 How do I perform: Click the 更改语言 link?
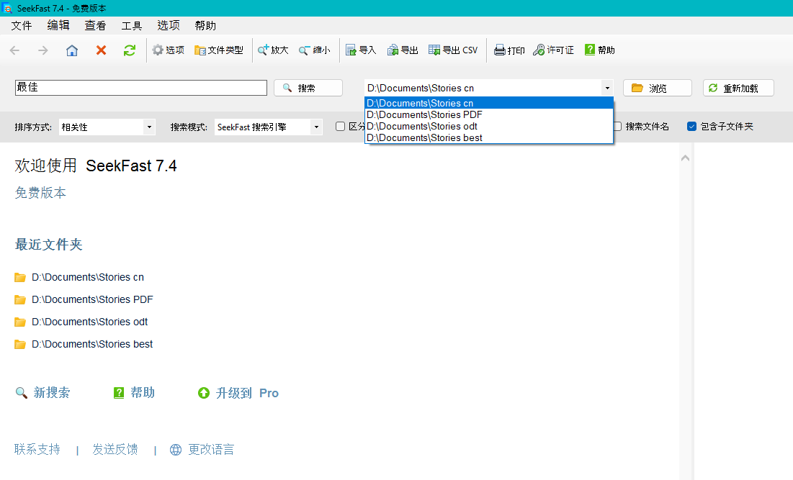pyautogui.click(x=211, y=449)
